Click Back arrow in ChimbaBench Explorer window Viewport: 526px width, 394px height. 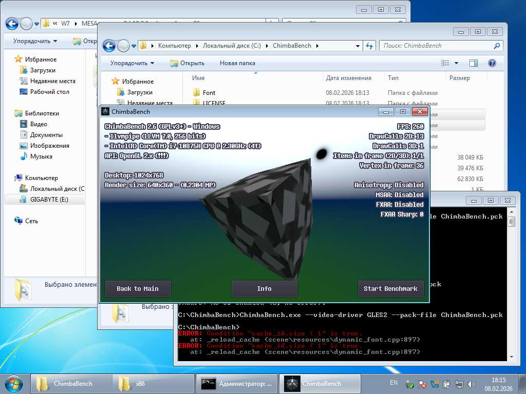[109, 46]
